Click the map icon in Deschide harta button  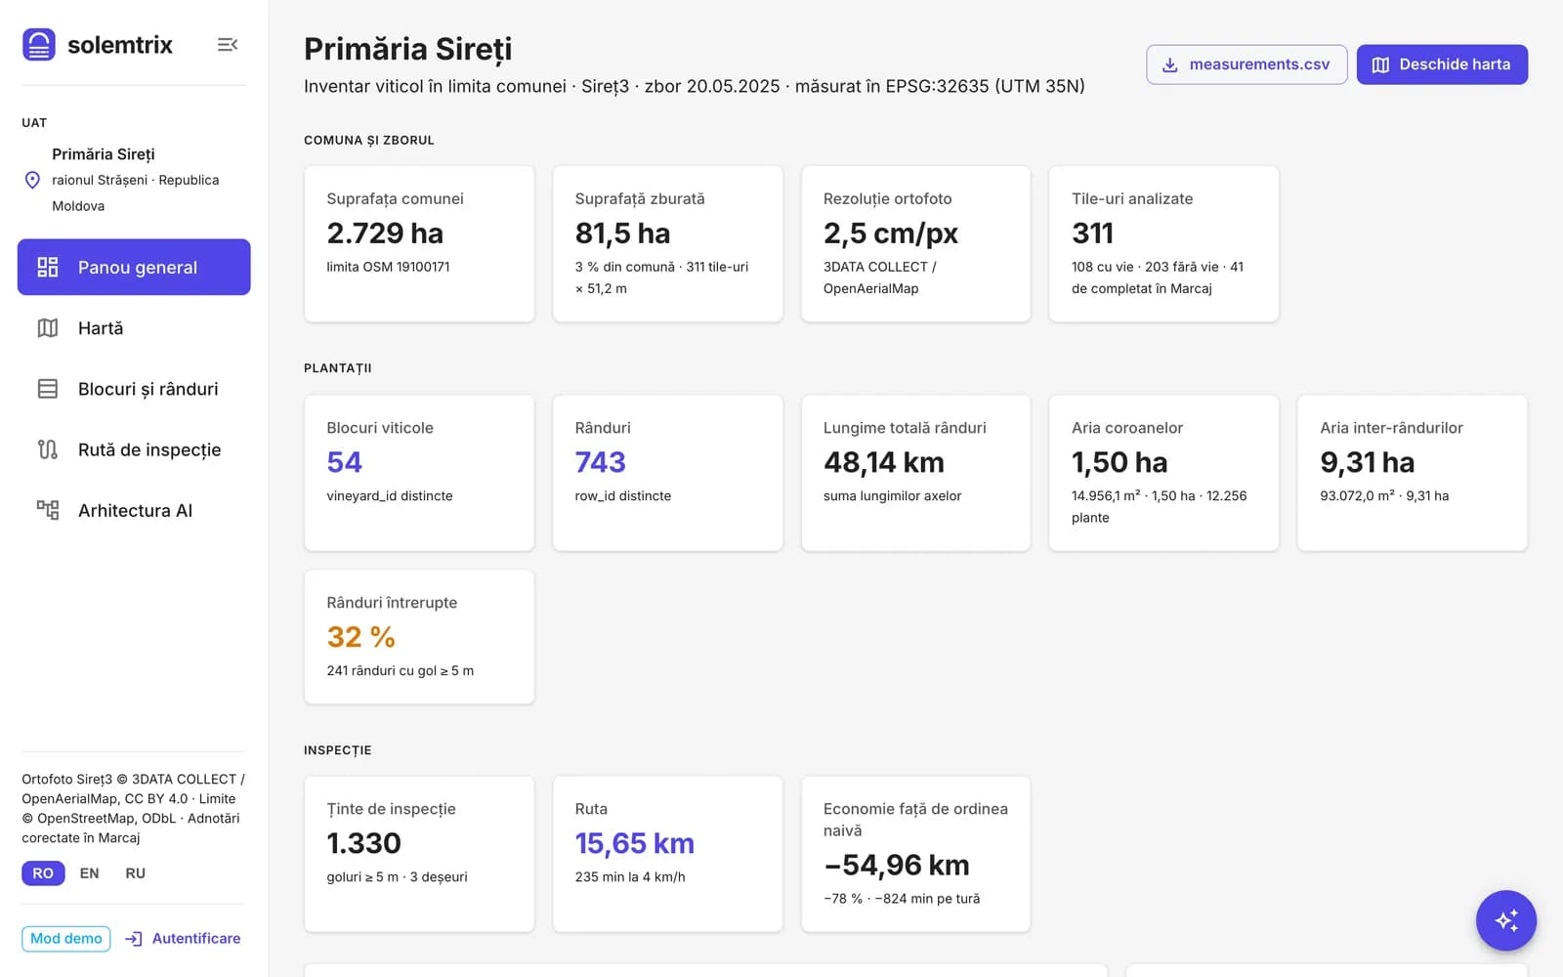[x=1380, y=64]
